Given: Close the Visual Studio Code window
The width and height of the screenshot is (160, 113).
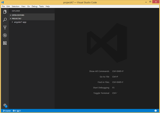Looking at the screenshot, I should 156,2.
